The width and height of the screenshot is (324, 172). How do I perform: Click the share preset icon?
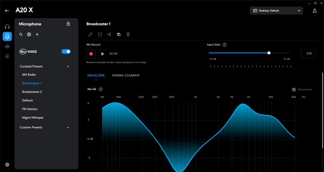click(109, 34)
